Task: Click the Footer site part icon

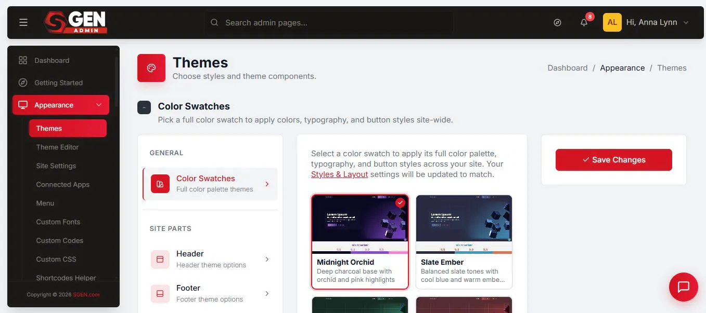Action: tap(160, 293)
